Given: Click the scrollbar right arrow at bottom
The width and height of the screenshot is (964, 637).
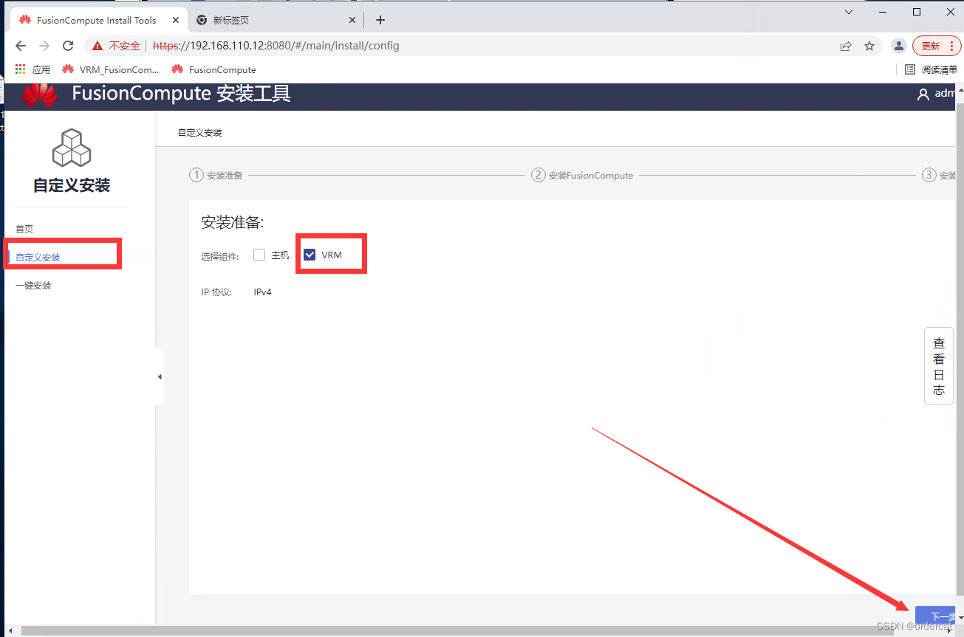Looking at the screenshot, I should point(949,631).
